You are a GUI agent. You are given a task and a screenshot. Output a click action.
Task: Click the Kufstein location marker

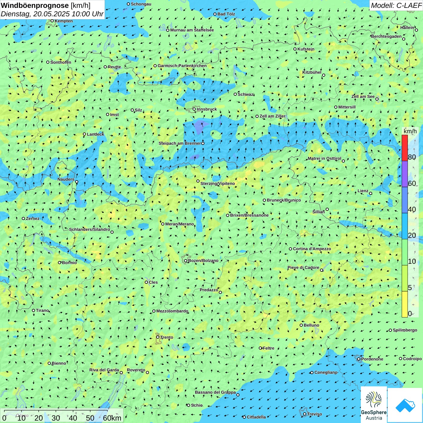click(295, 49)
